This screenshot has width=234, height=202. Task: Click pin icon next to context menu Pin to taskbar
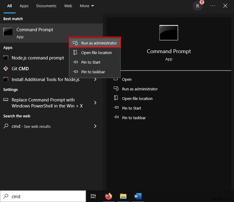pyautogui.click(x=75, y=72)
